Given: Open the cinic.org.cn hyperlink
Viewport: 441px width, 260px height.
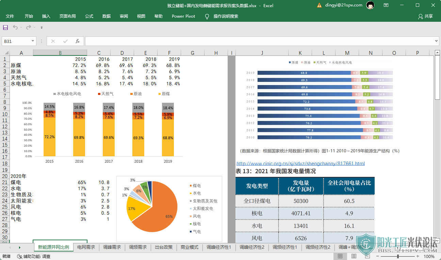Looking at the screenshot, I should [300, 164].
